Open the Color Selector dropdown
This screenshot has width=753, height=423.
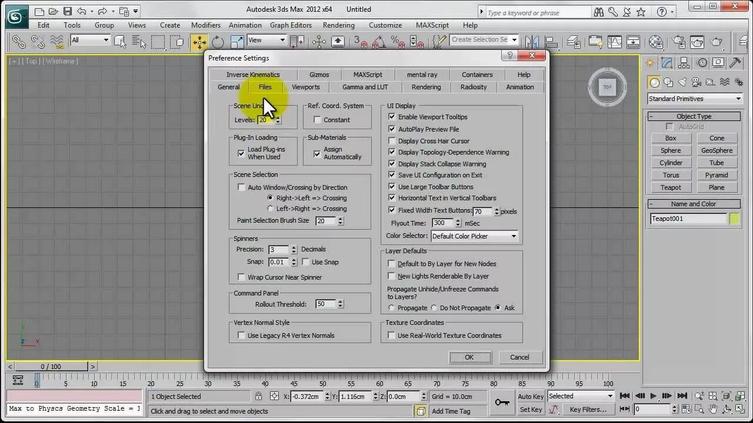pos(474,236)
